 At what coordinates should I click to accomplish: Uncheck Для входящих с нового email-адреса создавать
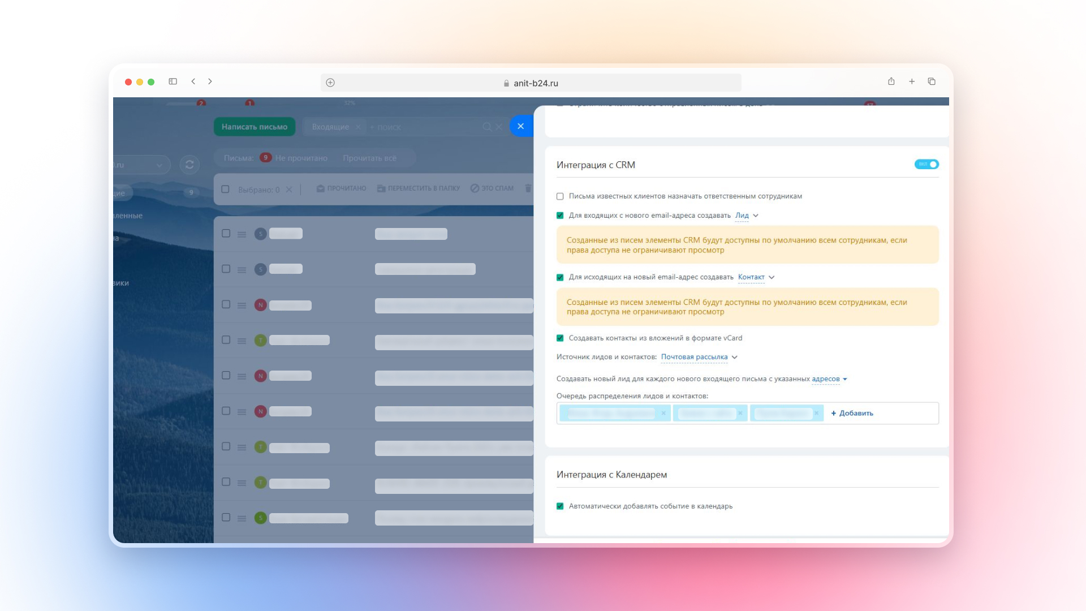coord(560,216)
